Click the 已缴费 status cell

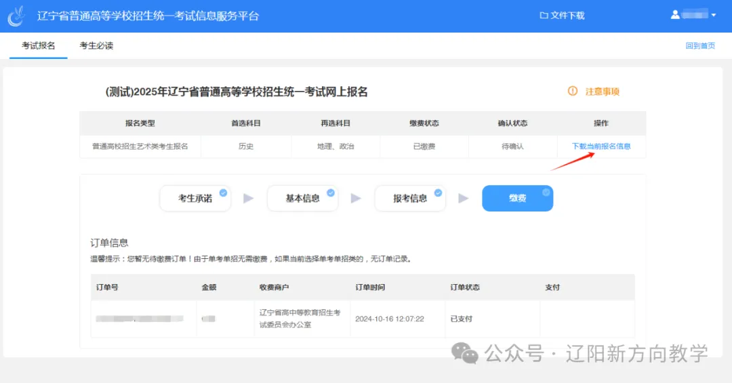coord(424,146)
